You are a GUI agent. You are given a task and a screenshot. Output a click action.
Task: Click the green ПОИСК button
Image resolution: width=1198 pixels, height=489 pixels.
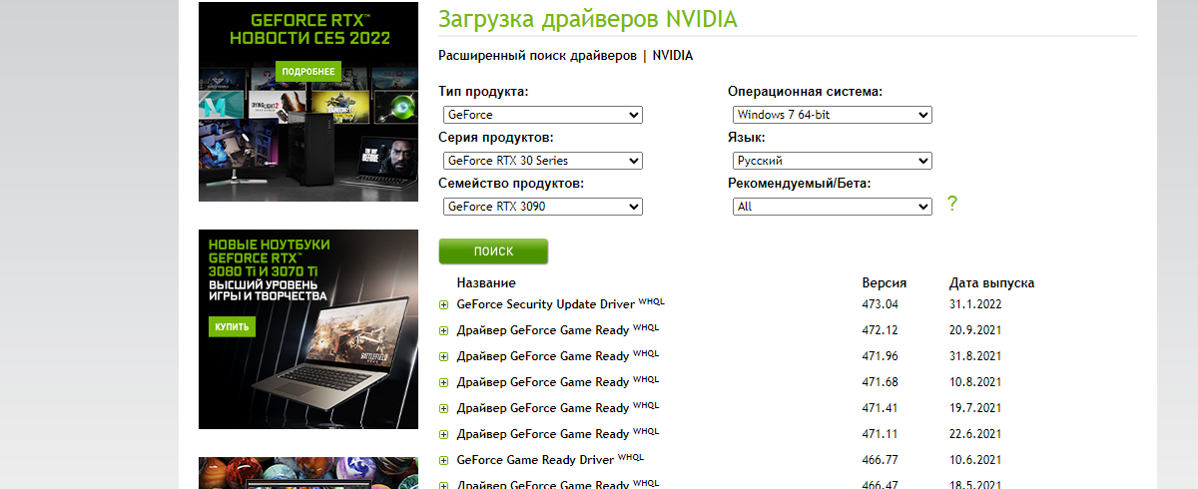click(493, 251)
